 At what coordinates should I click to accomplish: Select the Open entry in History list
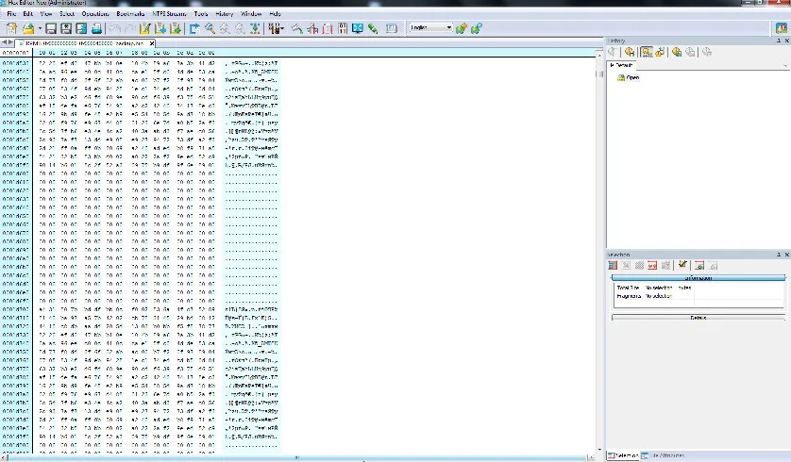click(629, 77)
